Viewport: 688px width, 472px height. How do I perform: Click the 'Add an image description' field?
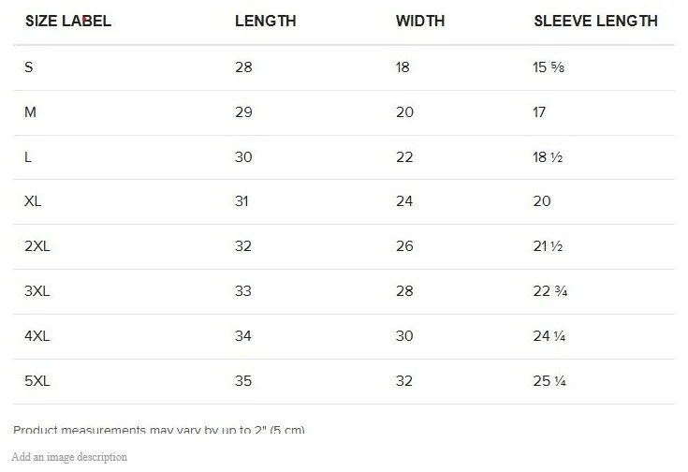tap(69, 457)
